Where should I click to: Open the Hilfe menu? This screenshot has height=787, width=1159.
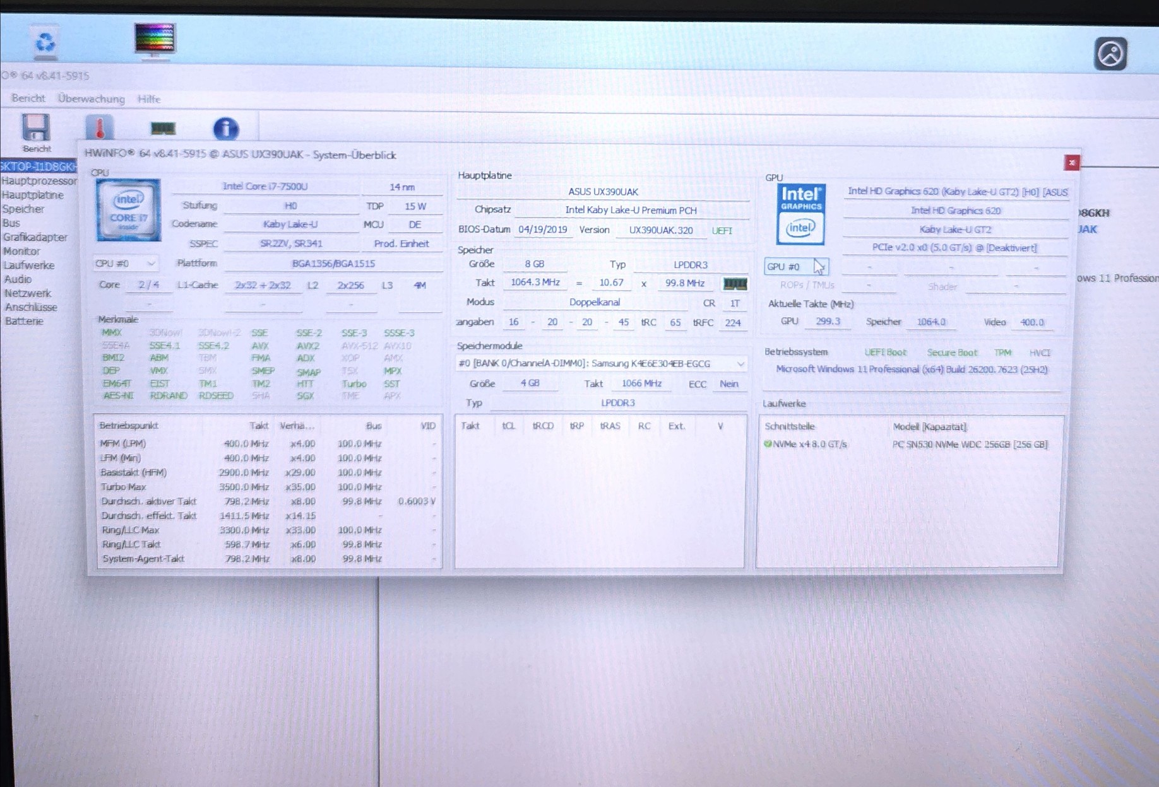click(x=149, y=99)
